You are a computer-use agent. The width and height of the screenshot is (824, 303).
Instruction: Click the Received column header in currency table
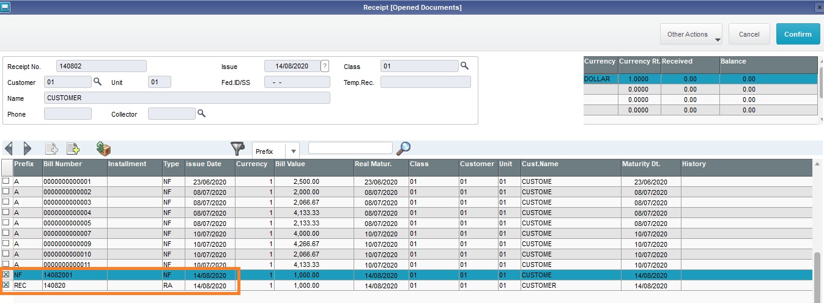690,65
